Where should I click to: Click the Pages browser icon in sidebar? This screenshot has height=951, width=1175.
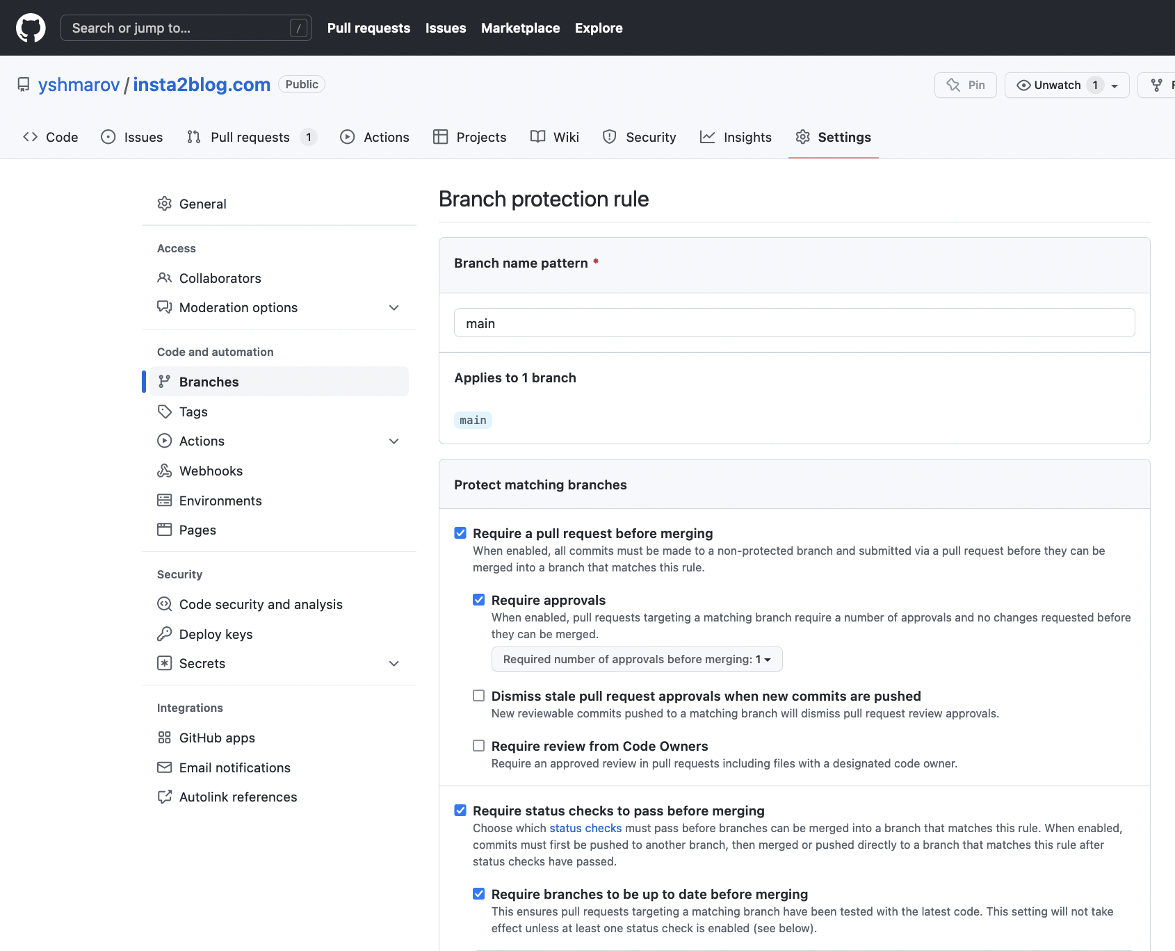(165, 530)
